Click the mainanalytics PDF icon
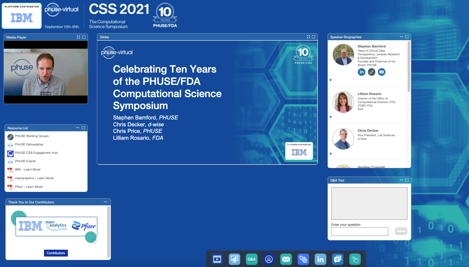The image size is (469, 267). click(x=10, y=179)
